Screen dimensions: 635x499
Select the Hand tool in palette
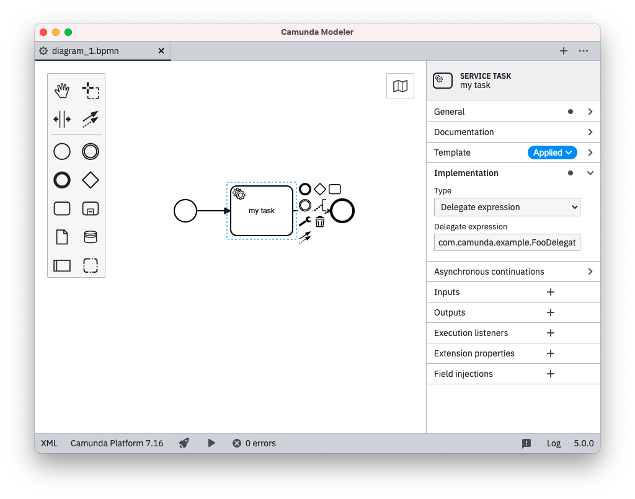(62, 91)
